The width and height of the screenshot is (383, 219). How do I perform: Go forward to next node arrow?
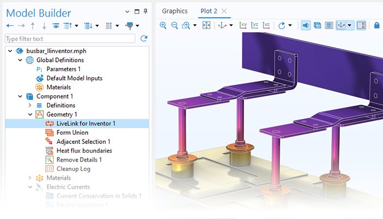pyautogui.click(x=21, y=26)
